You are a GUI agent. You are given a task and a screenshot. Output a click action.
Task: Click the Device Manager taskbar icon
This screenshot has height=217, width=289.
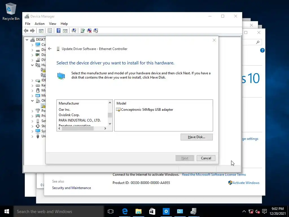point(193,211)
